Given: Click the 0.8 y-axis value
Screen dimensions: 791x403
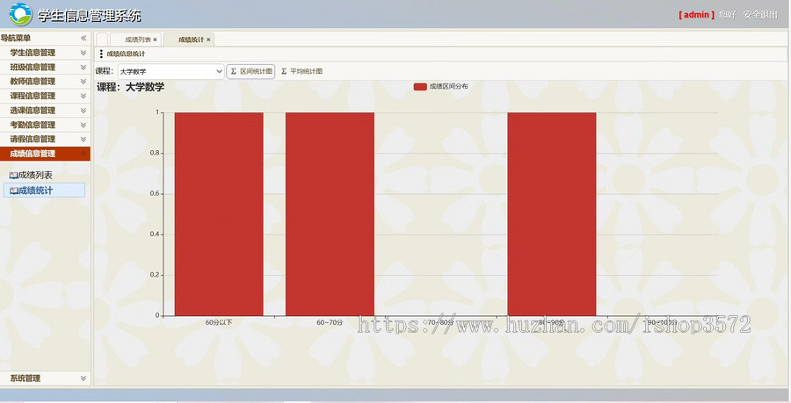Looking at the screenshot, I should tap(155, 153).
